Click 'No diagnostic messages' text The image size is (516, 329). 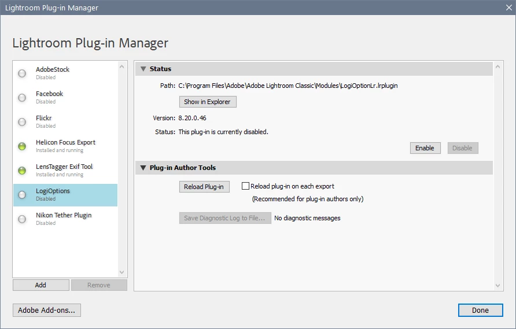point(307,218)
